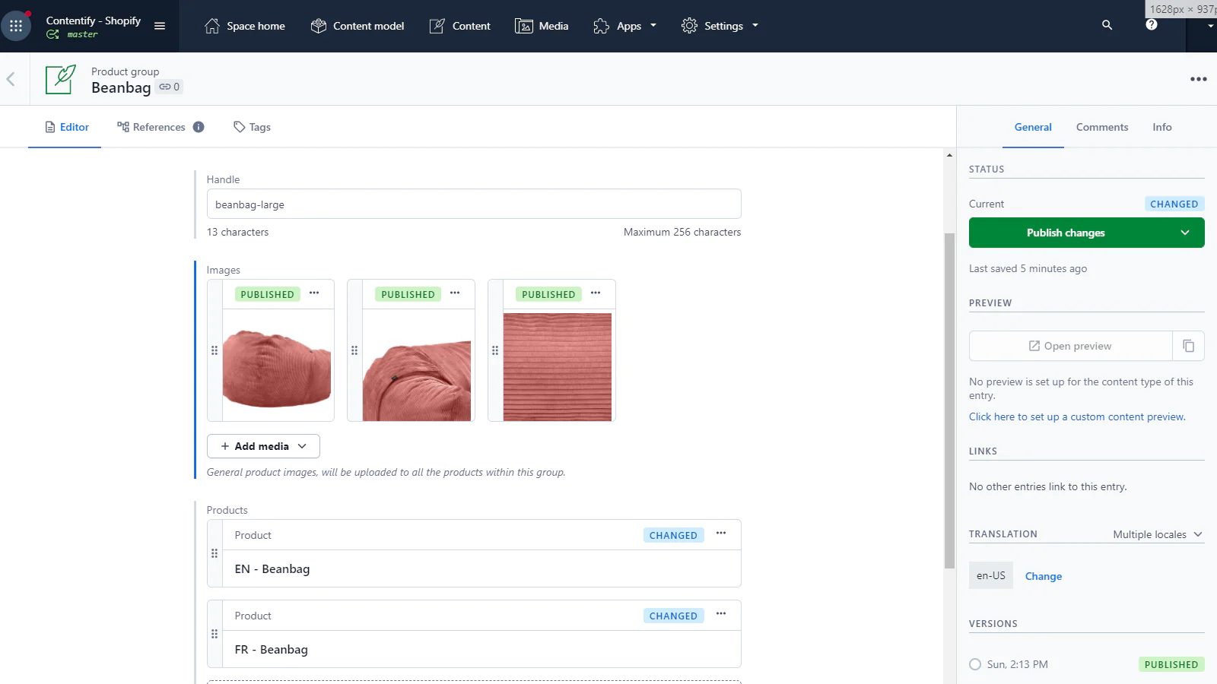This screenshot has height=684, width=1217.
Task: Open the hamburger space menu
Action: (x=160, y=26)
